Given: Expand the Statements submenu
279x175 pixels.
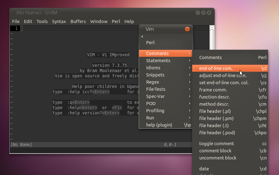Looking at the screenshot, I should (x=166, y=61).
